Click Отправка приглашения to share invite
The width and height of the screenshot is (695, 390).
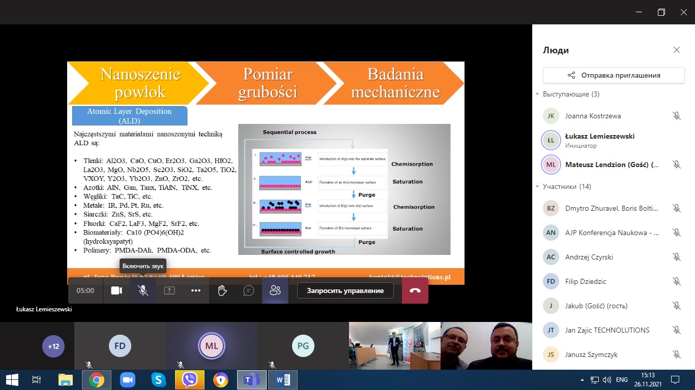614,75
